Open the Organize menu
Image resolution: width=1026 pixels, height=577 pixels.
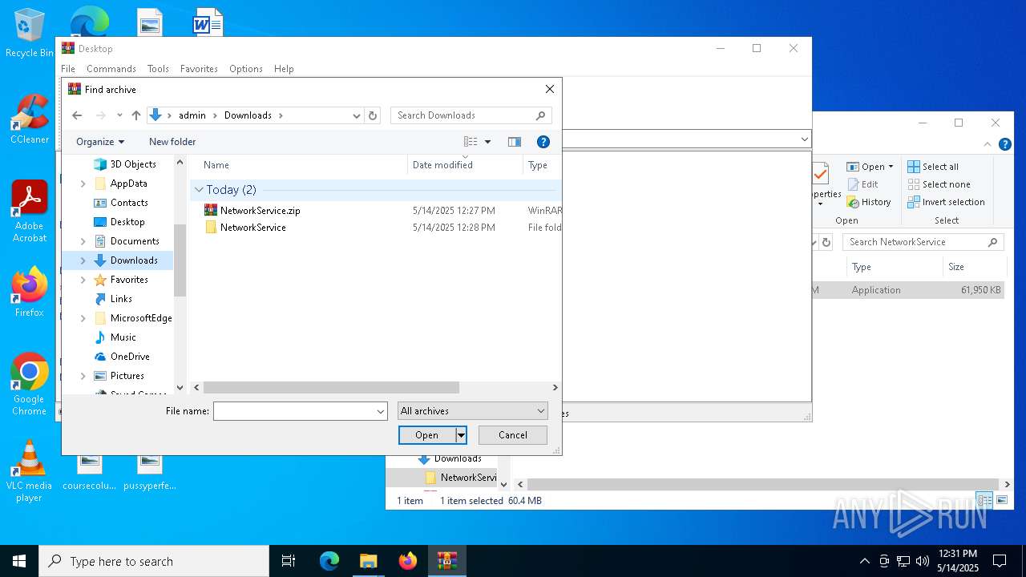click(x=100, y=142)
